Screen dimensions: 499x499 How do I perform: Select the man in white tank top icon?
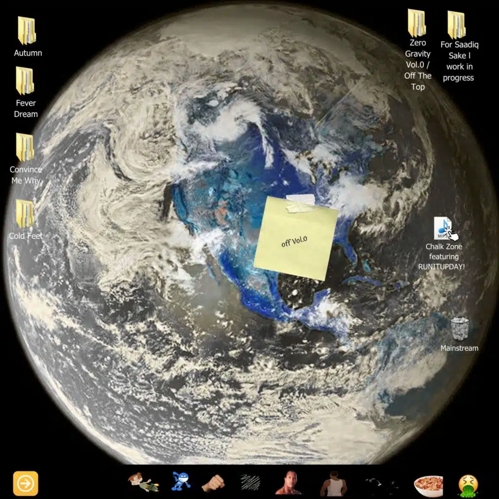(333, 483)
